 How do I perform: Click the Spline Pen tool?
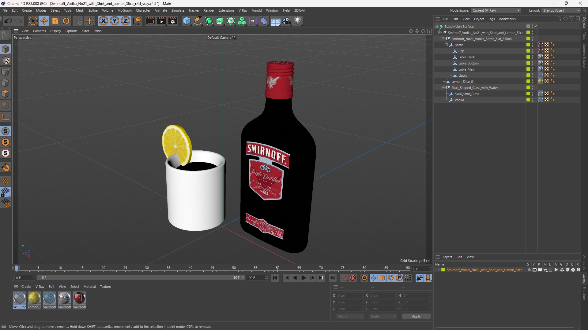tap(198, 21)
